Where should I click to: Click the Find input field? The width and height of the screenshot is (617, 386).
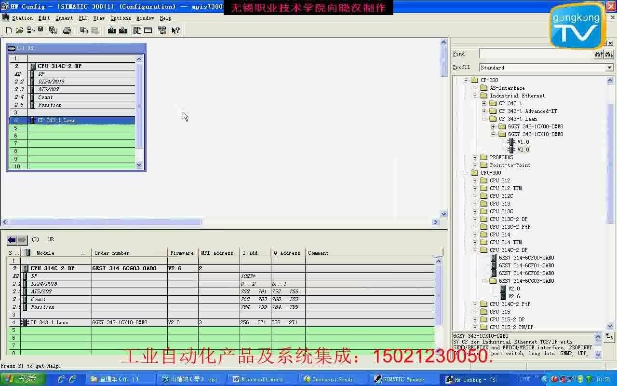coord(536,54)
